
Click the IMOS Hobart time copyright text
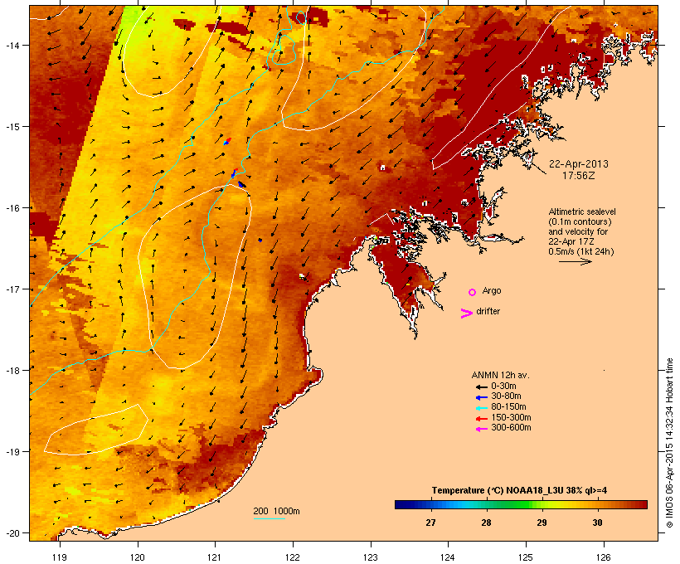pyautogui.click(x=669, y=443)
